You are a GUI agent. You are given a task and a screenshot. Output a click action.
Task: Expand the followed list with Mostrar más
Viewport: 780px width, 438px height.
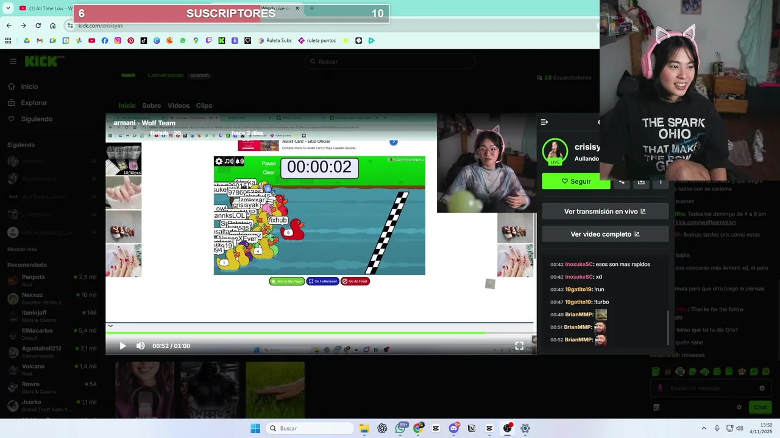(x=22, y=249)
